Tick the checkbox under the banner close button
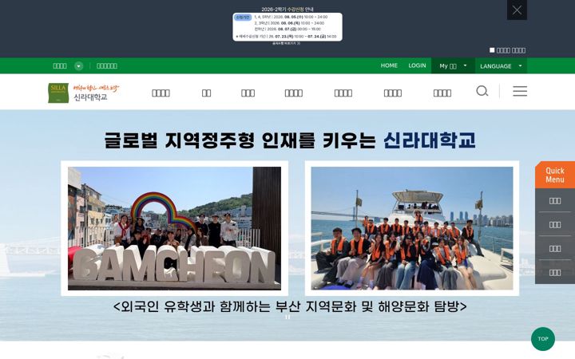This screenshot has width=575, height=359. click(x=492, y=50)
